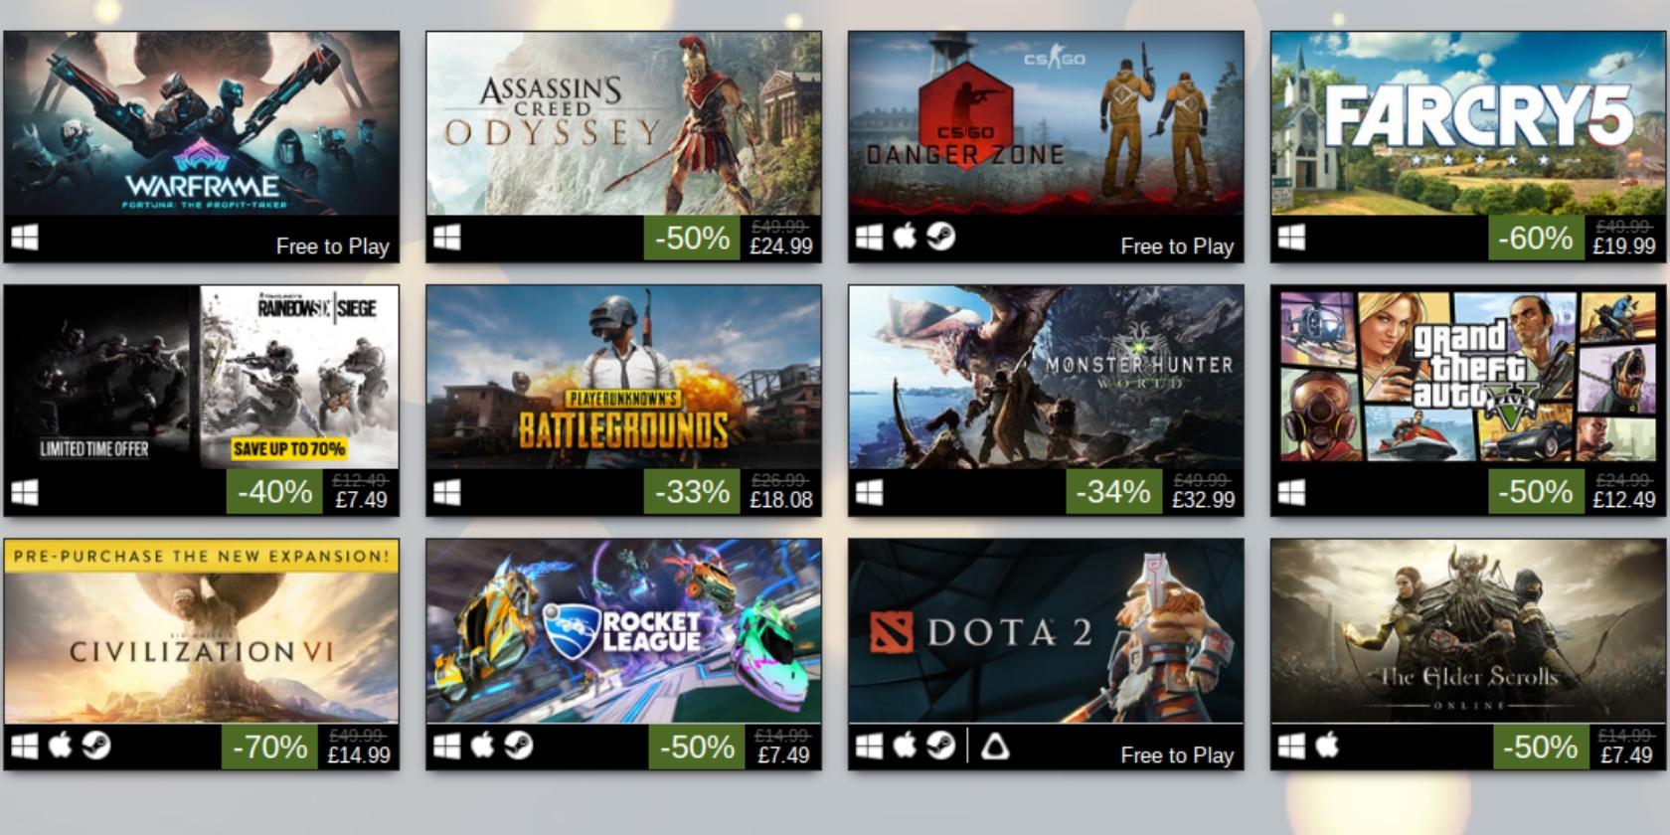The height and width of the screenshot is (835, 1670).
Task: Click Free to Play label under Dota 2
Action: pos(1177,755)
